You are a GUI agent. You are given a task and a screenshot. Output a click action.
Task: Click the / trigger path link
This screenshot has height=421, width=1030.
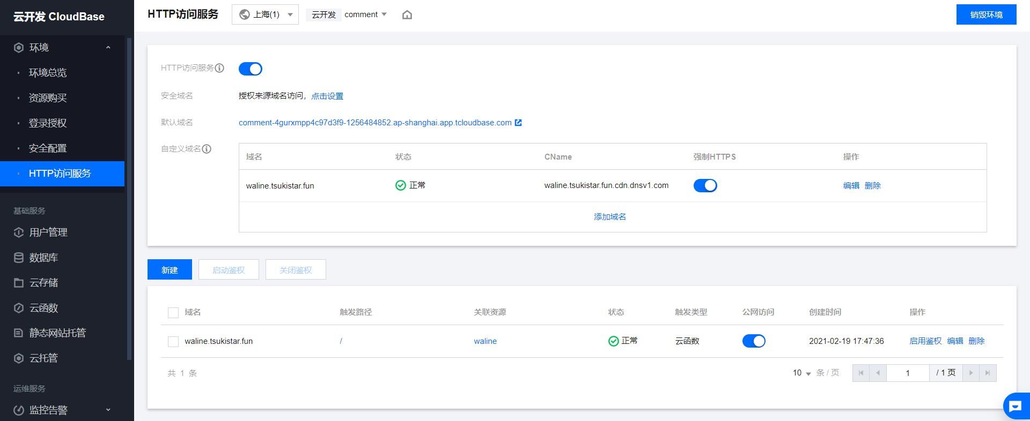pyautogui.click(x=341, y=341)
